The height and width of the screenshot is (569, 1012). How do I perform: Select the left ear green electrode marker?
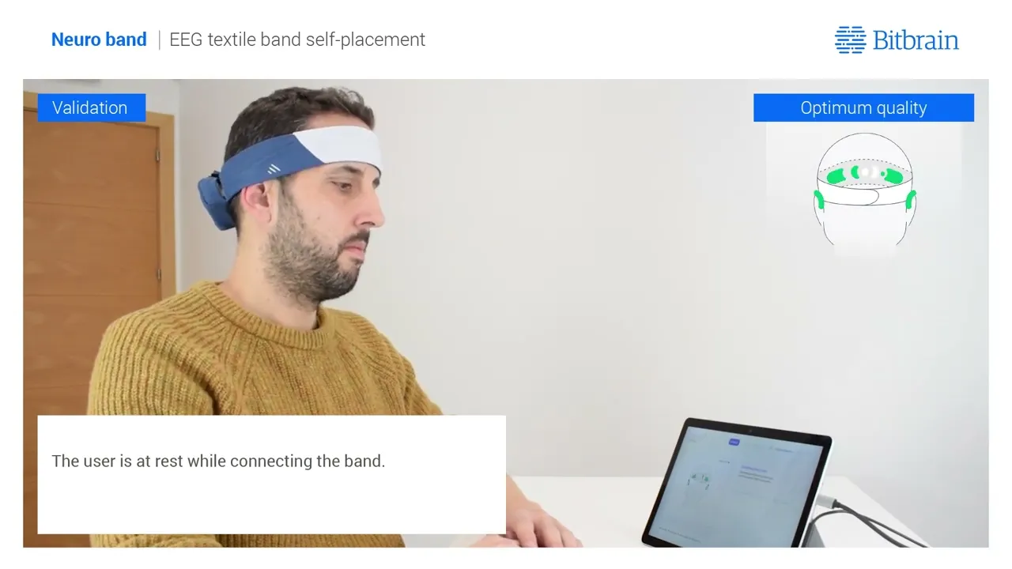click(819, 199)
